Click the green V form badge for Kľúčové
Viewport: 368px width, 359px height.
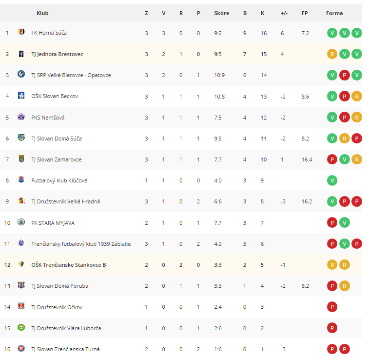point(332,180)
